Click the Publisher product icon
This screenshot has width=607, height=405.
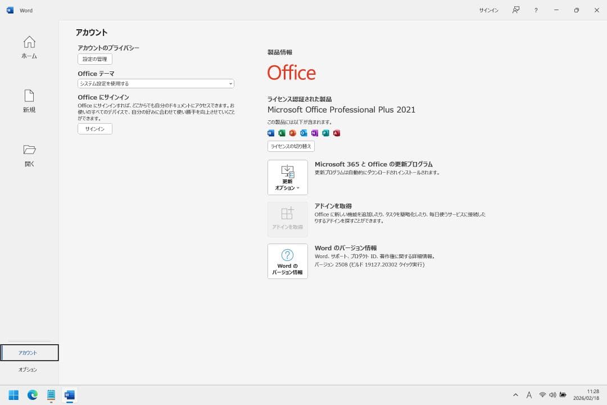click(x=325, y=133)
